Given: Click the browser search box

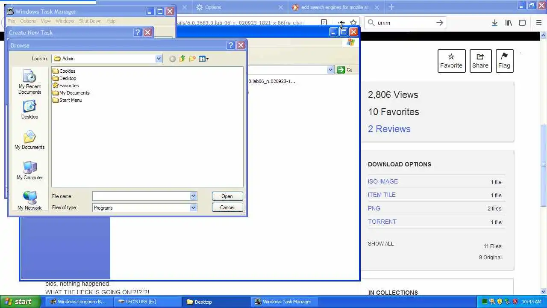Looking at the screenshot, I should point(406,23).
